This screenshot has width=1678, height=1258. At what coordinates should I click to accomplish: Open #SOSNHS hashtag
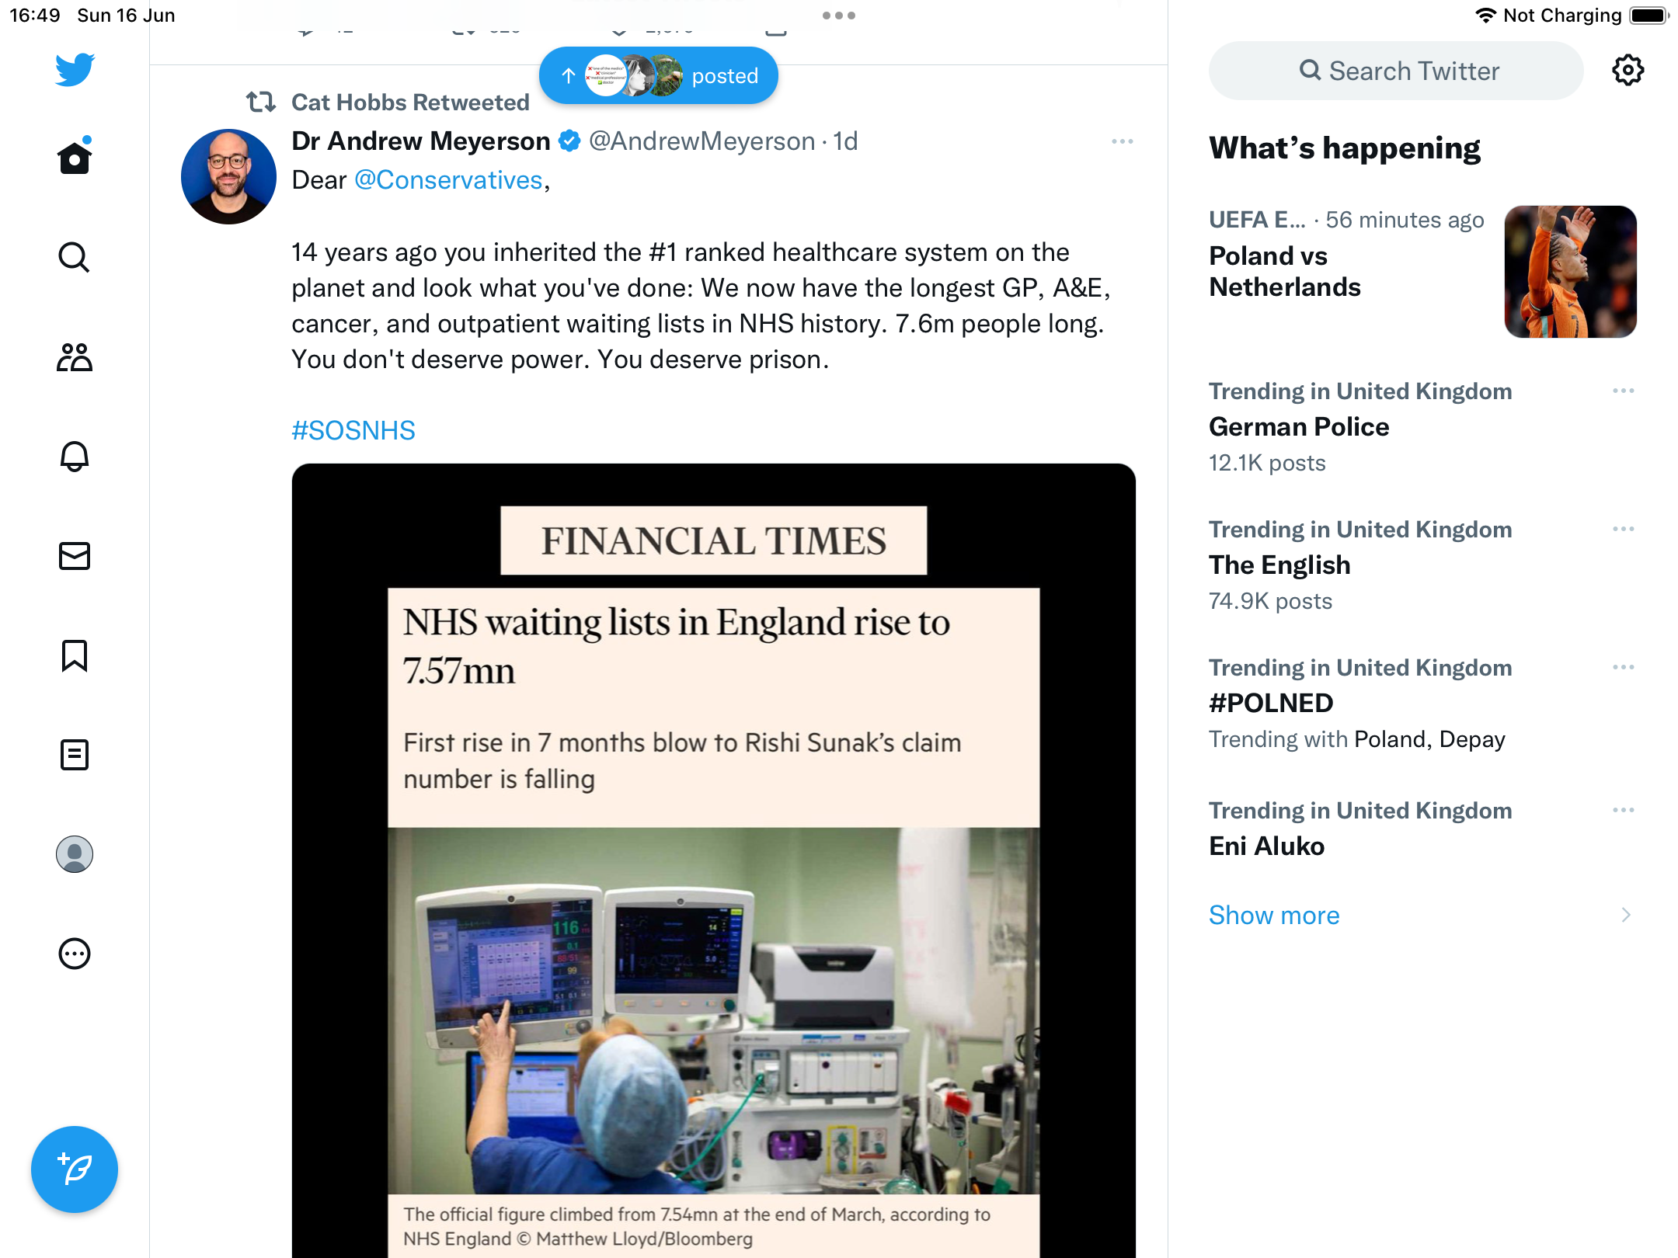click(353, 430)
